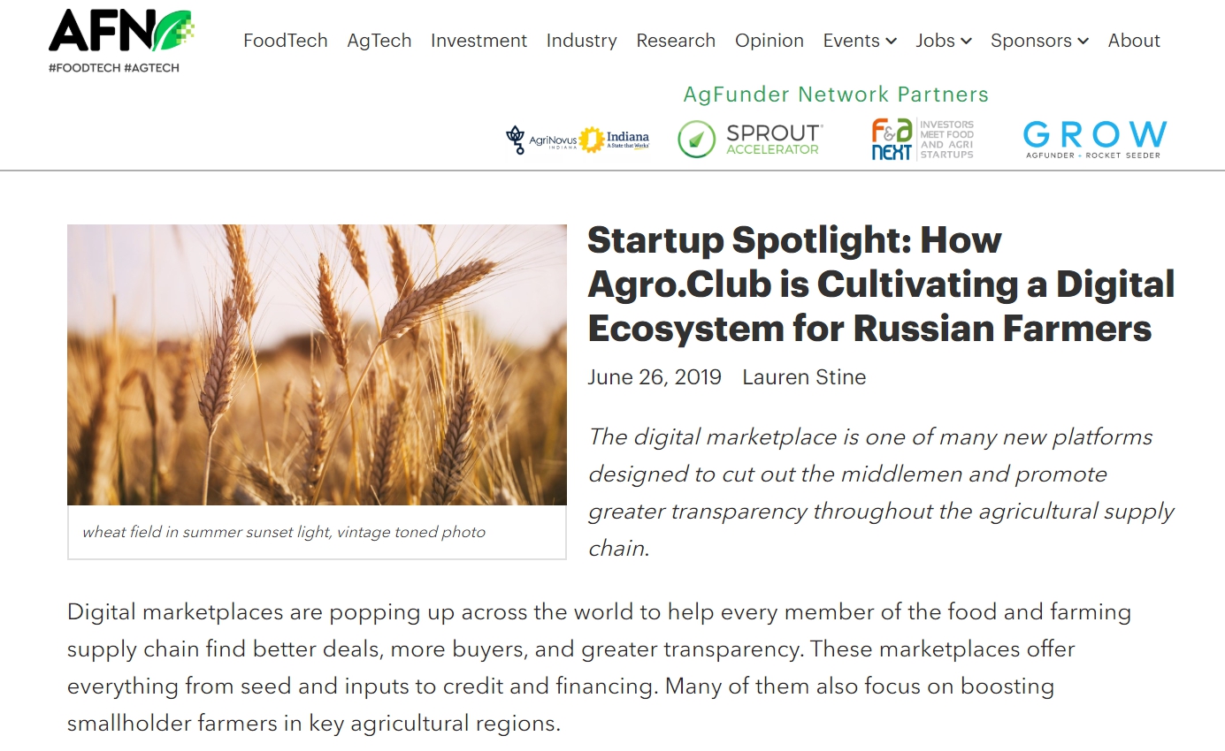Click author name Lauren Stine

tap(804, 377)
